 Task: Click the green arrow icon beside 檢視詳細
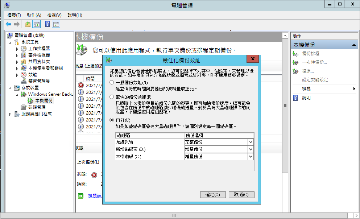[x=80, y=196]
